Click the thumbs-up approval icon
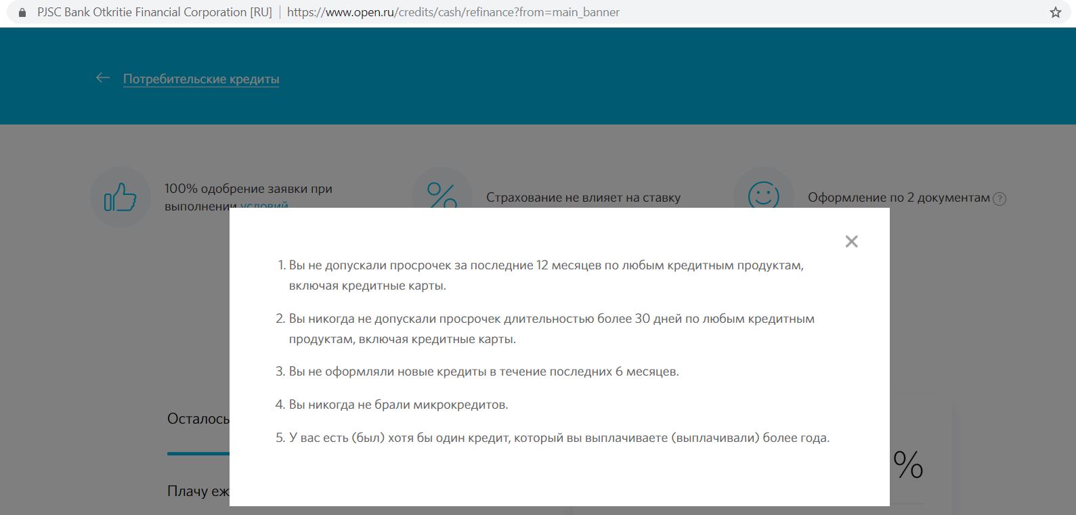This screenshot has height=515, width=1076. [120, 197]
